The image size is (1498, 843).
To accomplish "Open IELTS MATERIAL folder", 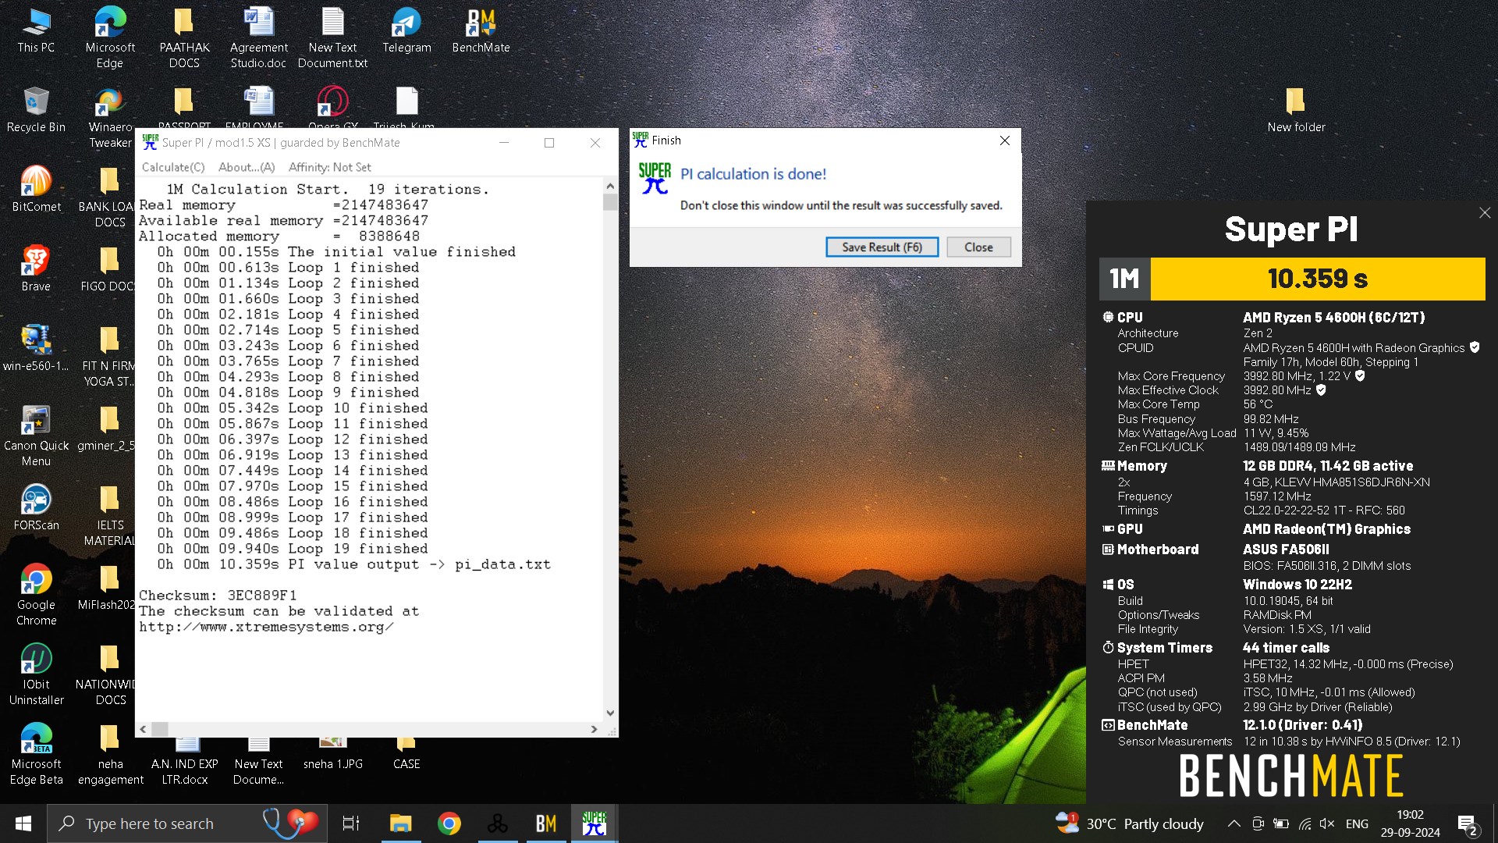I will (x=110, y=515).
